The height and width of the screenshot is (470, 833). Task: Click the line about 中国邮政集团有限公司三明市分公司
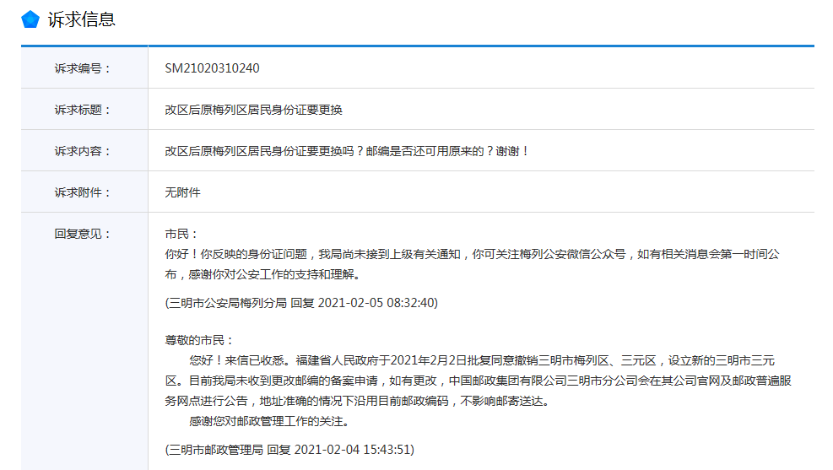479,381
